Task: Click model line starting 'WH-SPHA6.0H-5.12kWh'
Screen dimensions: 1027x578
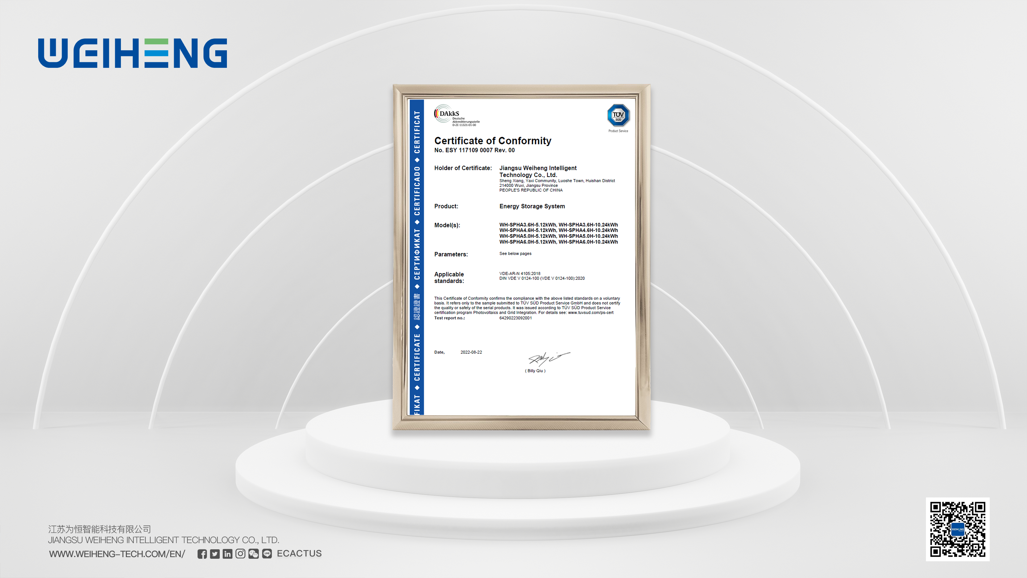Action: pos(558,242)
